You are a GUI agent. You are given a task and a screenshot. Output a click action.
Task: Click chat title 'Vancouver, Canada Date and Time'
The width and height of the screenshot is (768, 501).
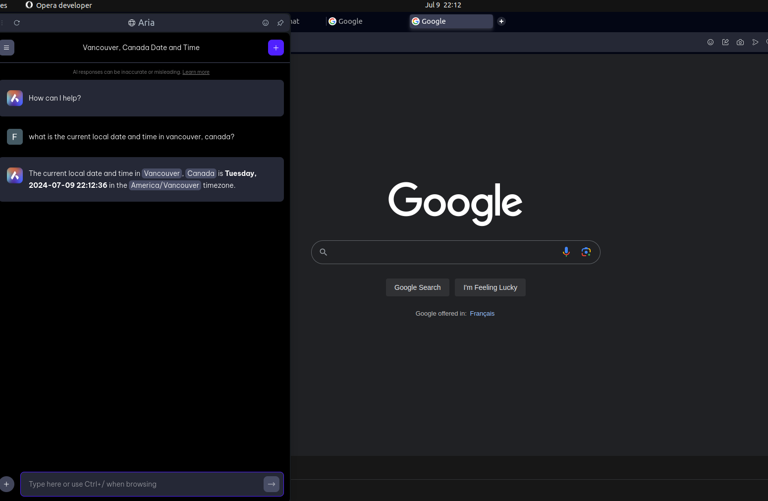click(x=141, y=48)
